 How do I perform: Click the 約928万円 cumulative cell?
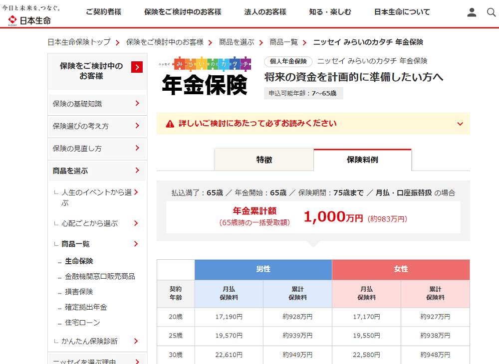(297, 317)
